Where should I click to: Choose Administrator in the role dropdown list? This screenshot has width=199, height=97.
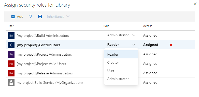(x=121, y=79)
